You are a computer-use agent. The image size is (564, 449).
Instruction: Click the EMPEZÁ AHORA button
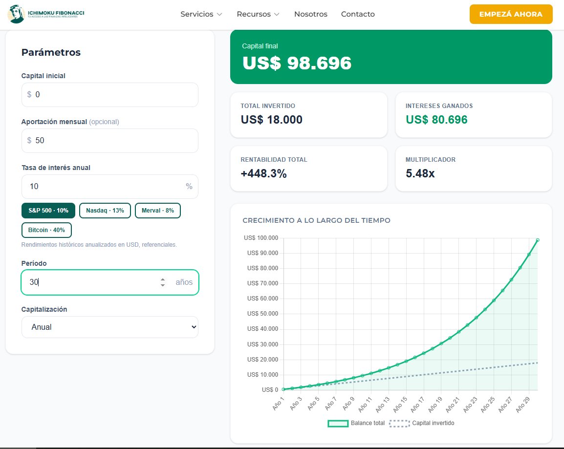(x=511, y=14)
